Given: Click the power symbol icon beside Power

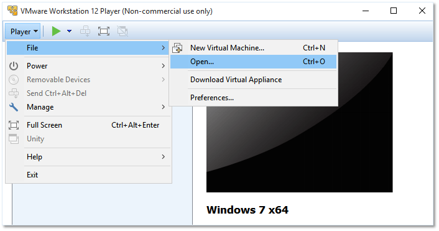Looking at the screenshot, I should coord(14,66).
